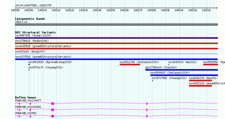Viewport: 225px width, 119px height.
Task: Open the nsv6083033 (Wu2021) label
Action: click(x=183, y=62)
